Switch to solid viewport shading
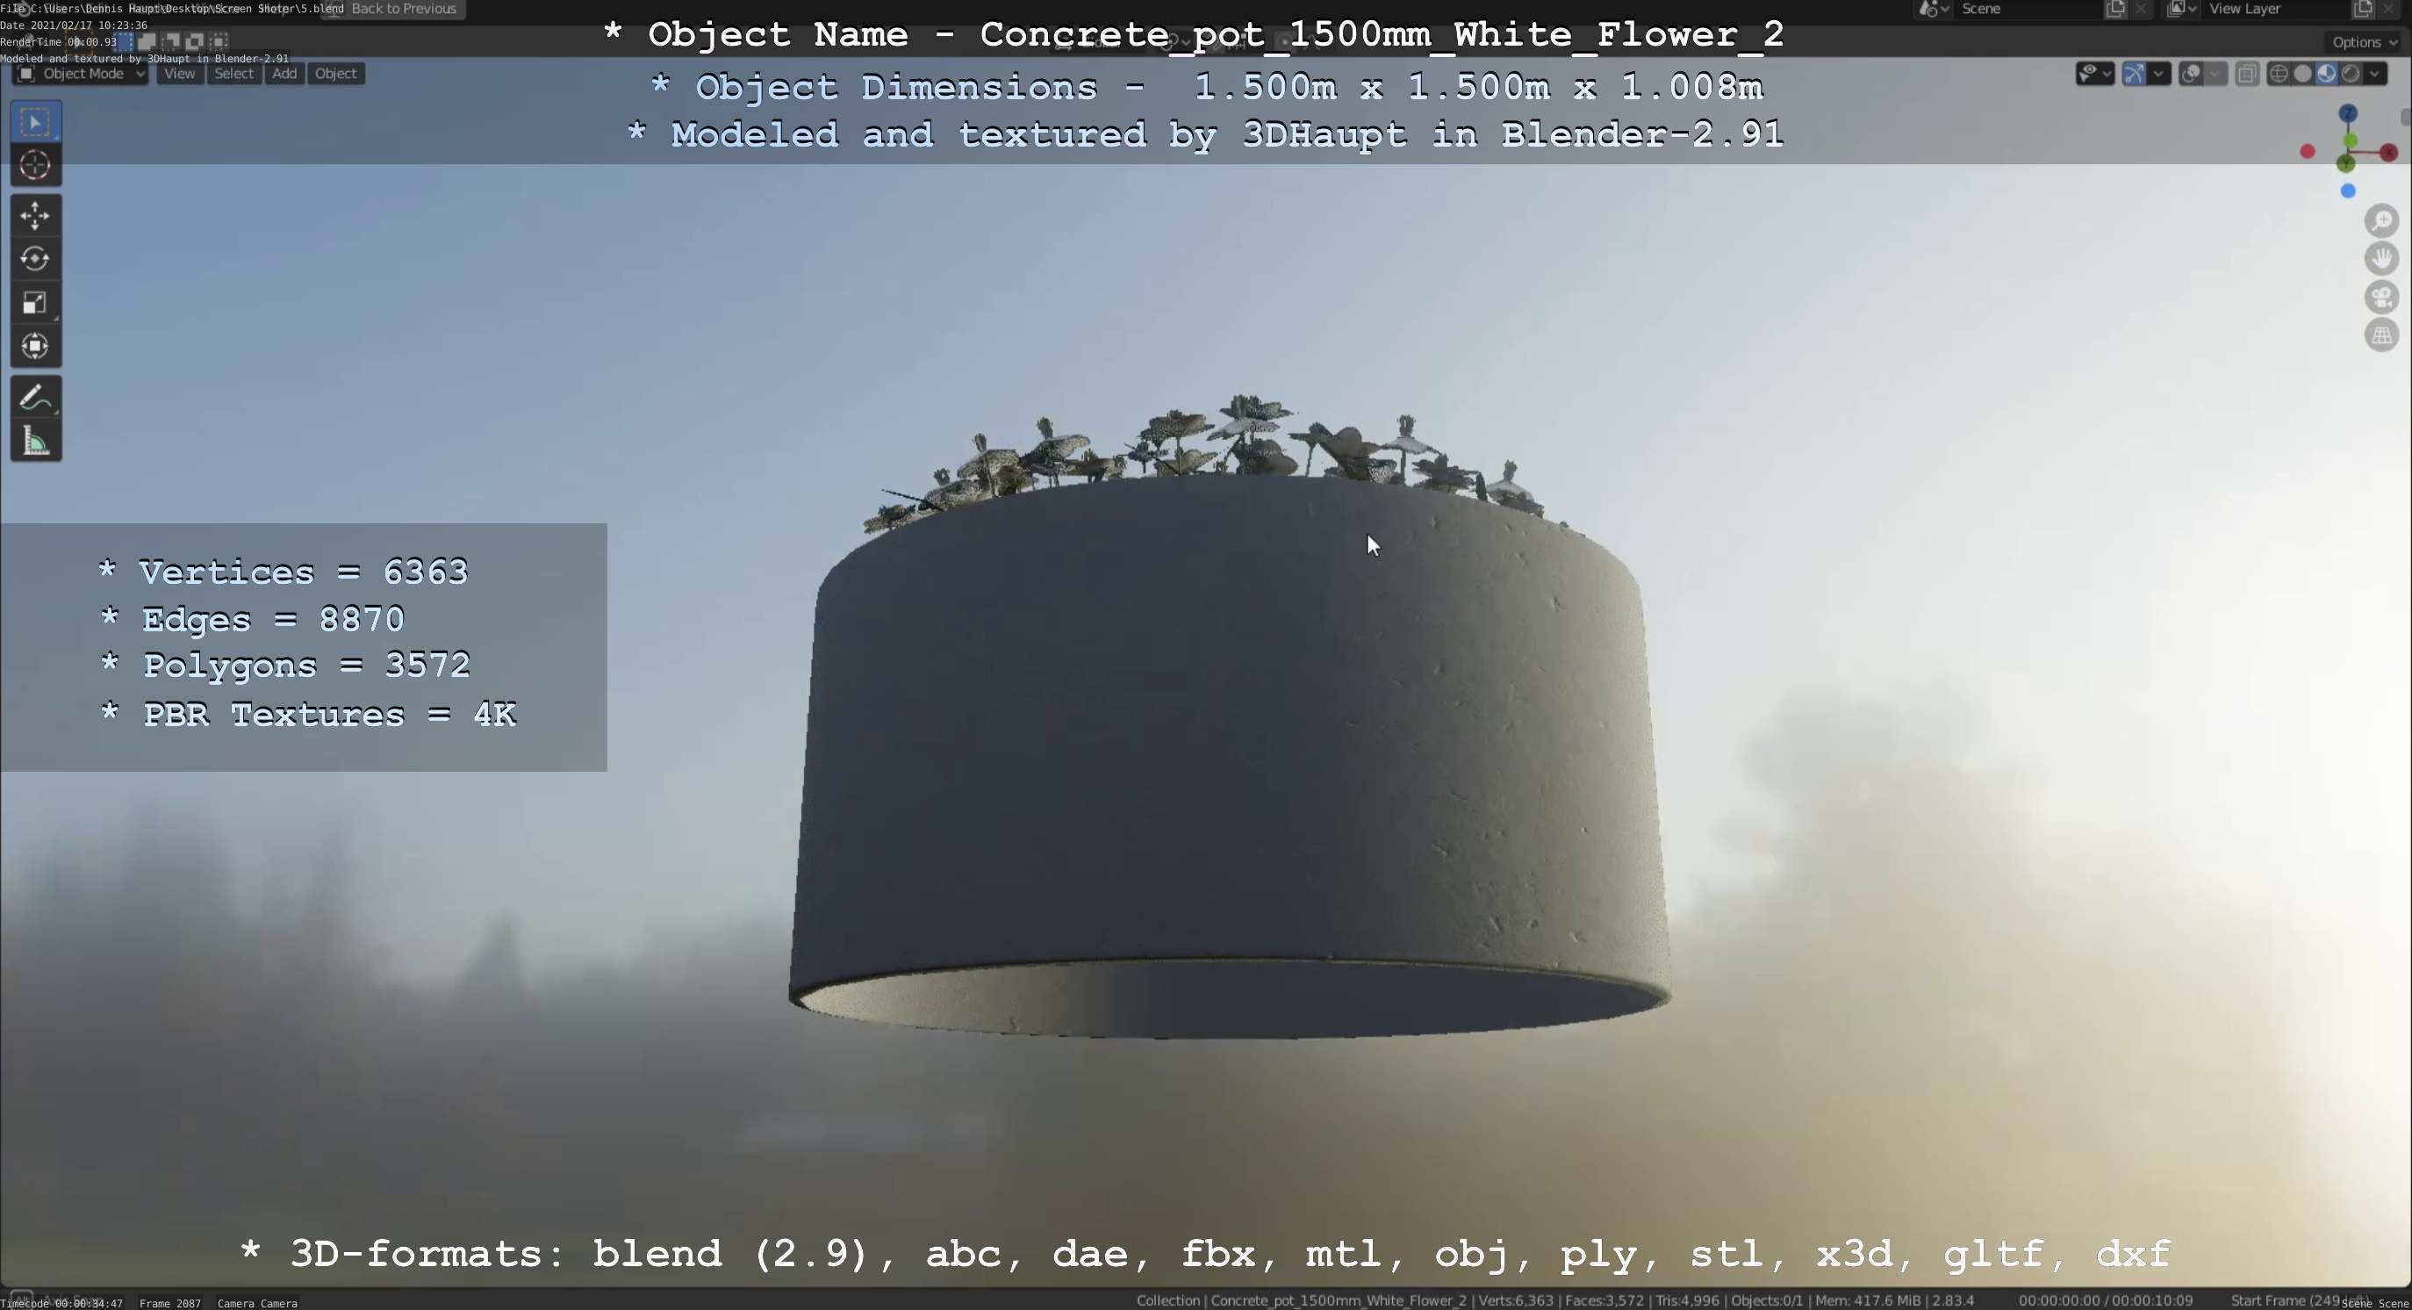Viewport: 2412px width, 1310px height. pyautogui.click(x=2302, y=74)
